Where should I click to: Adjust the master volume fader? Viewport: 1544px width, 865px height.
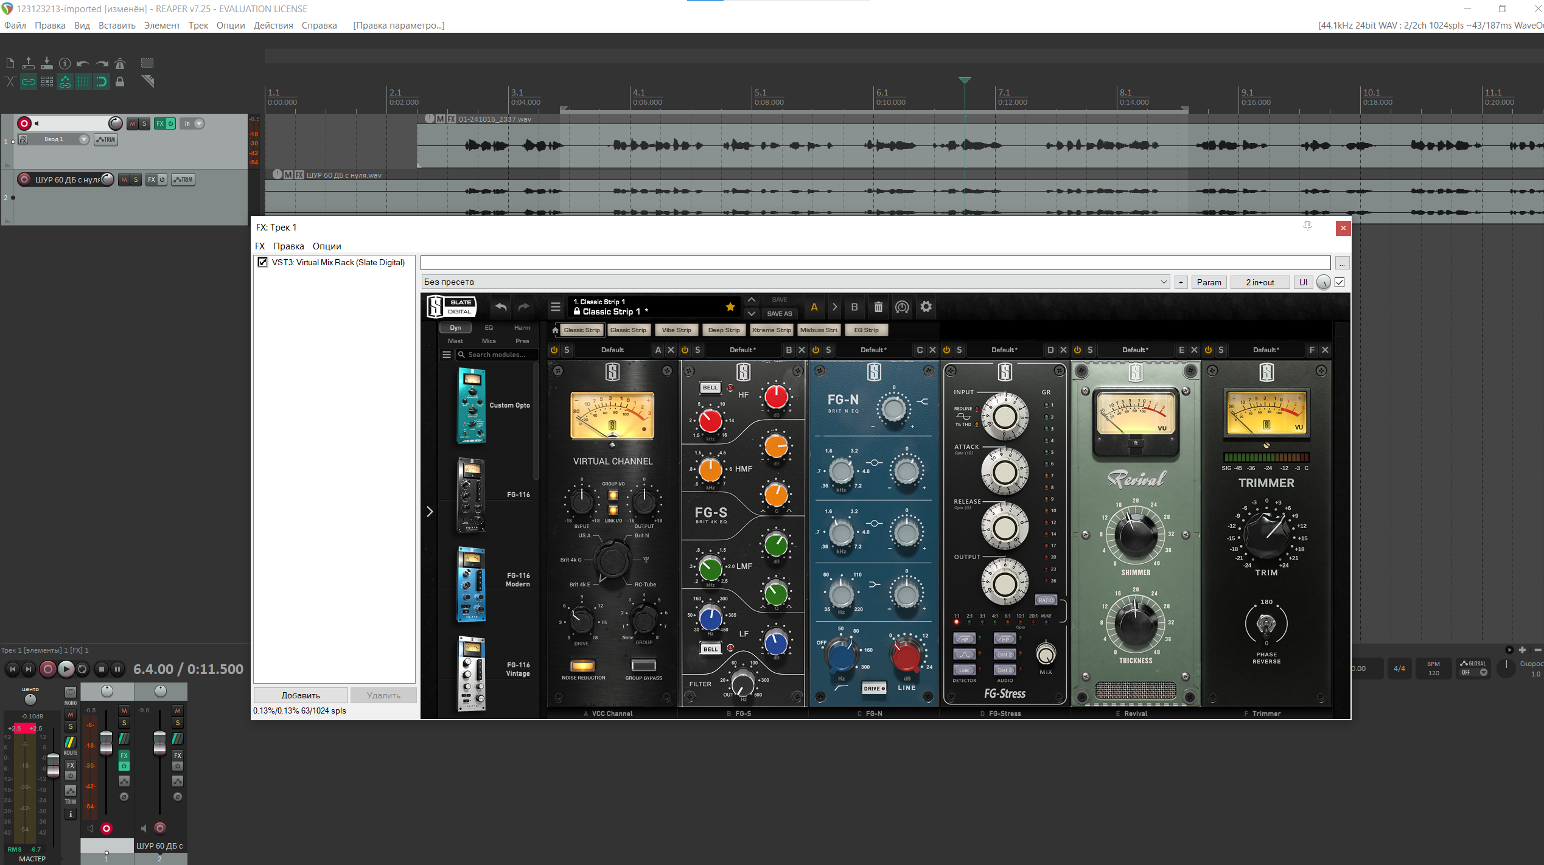tap(53, 765)
